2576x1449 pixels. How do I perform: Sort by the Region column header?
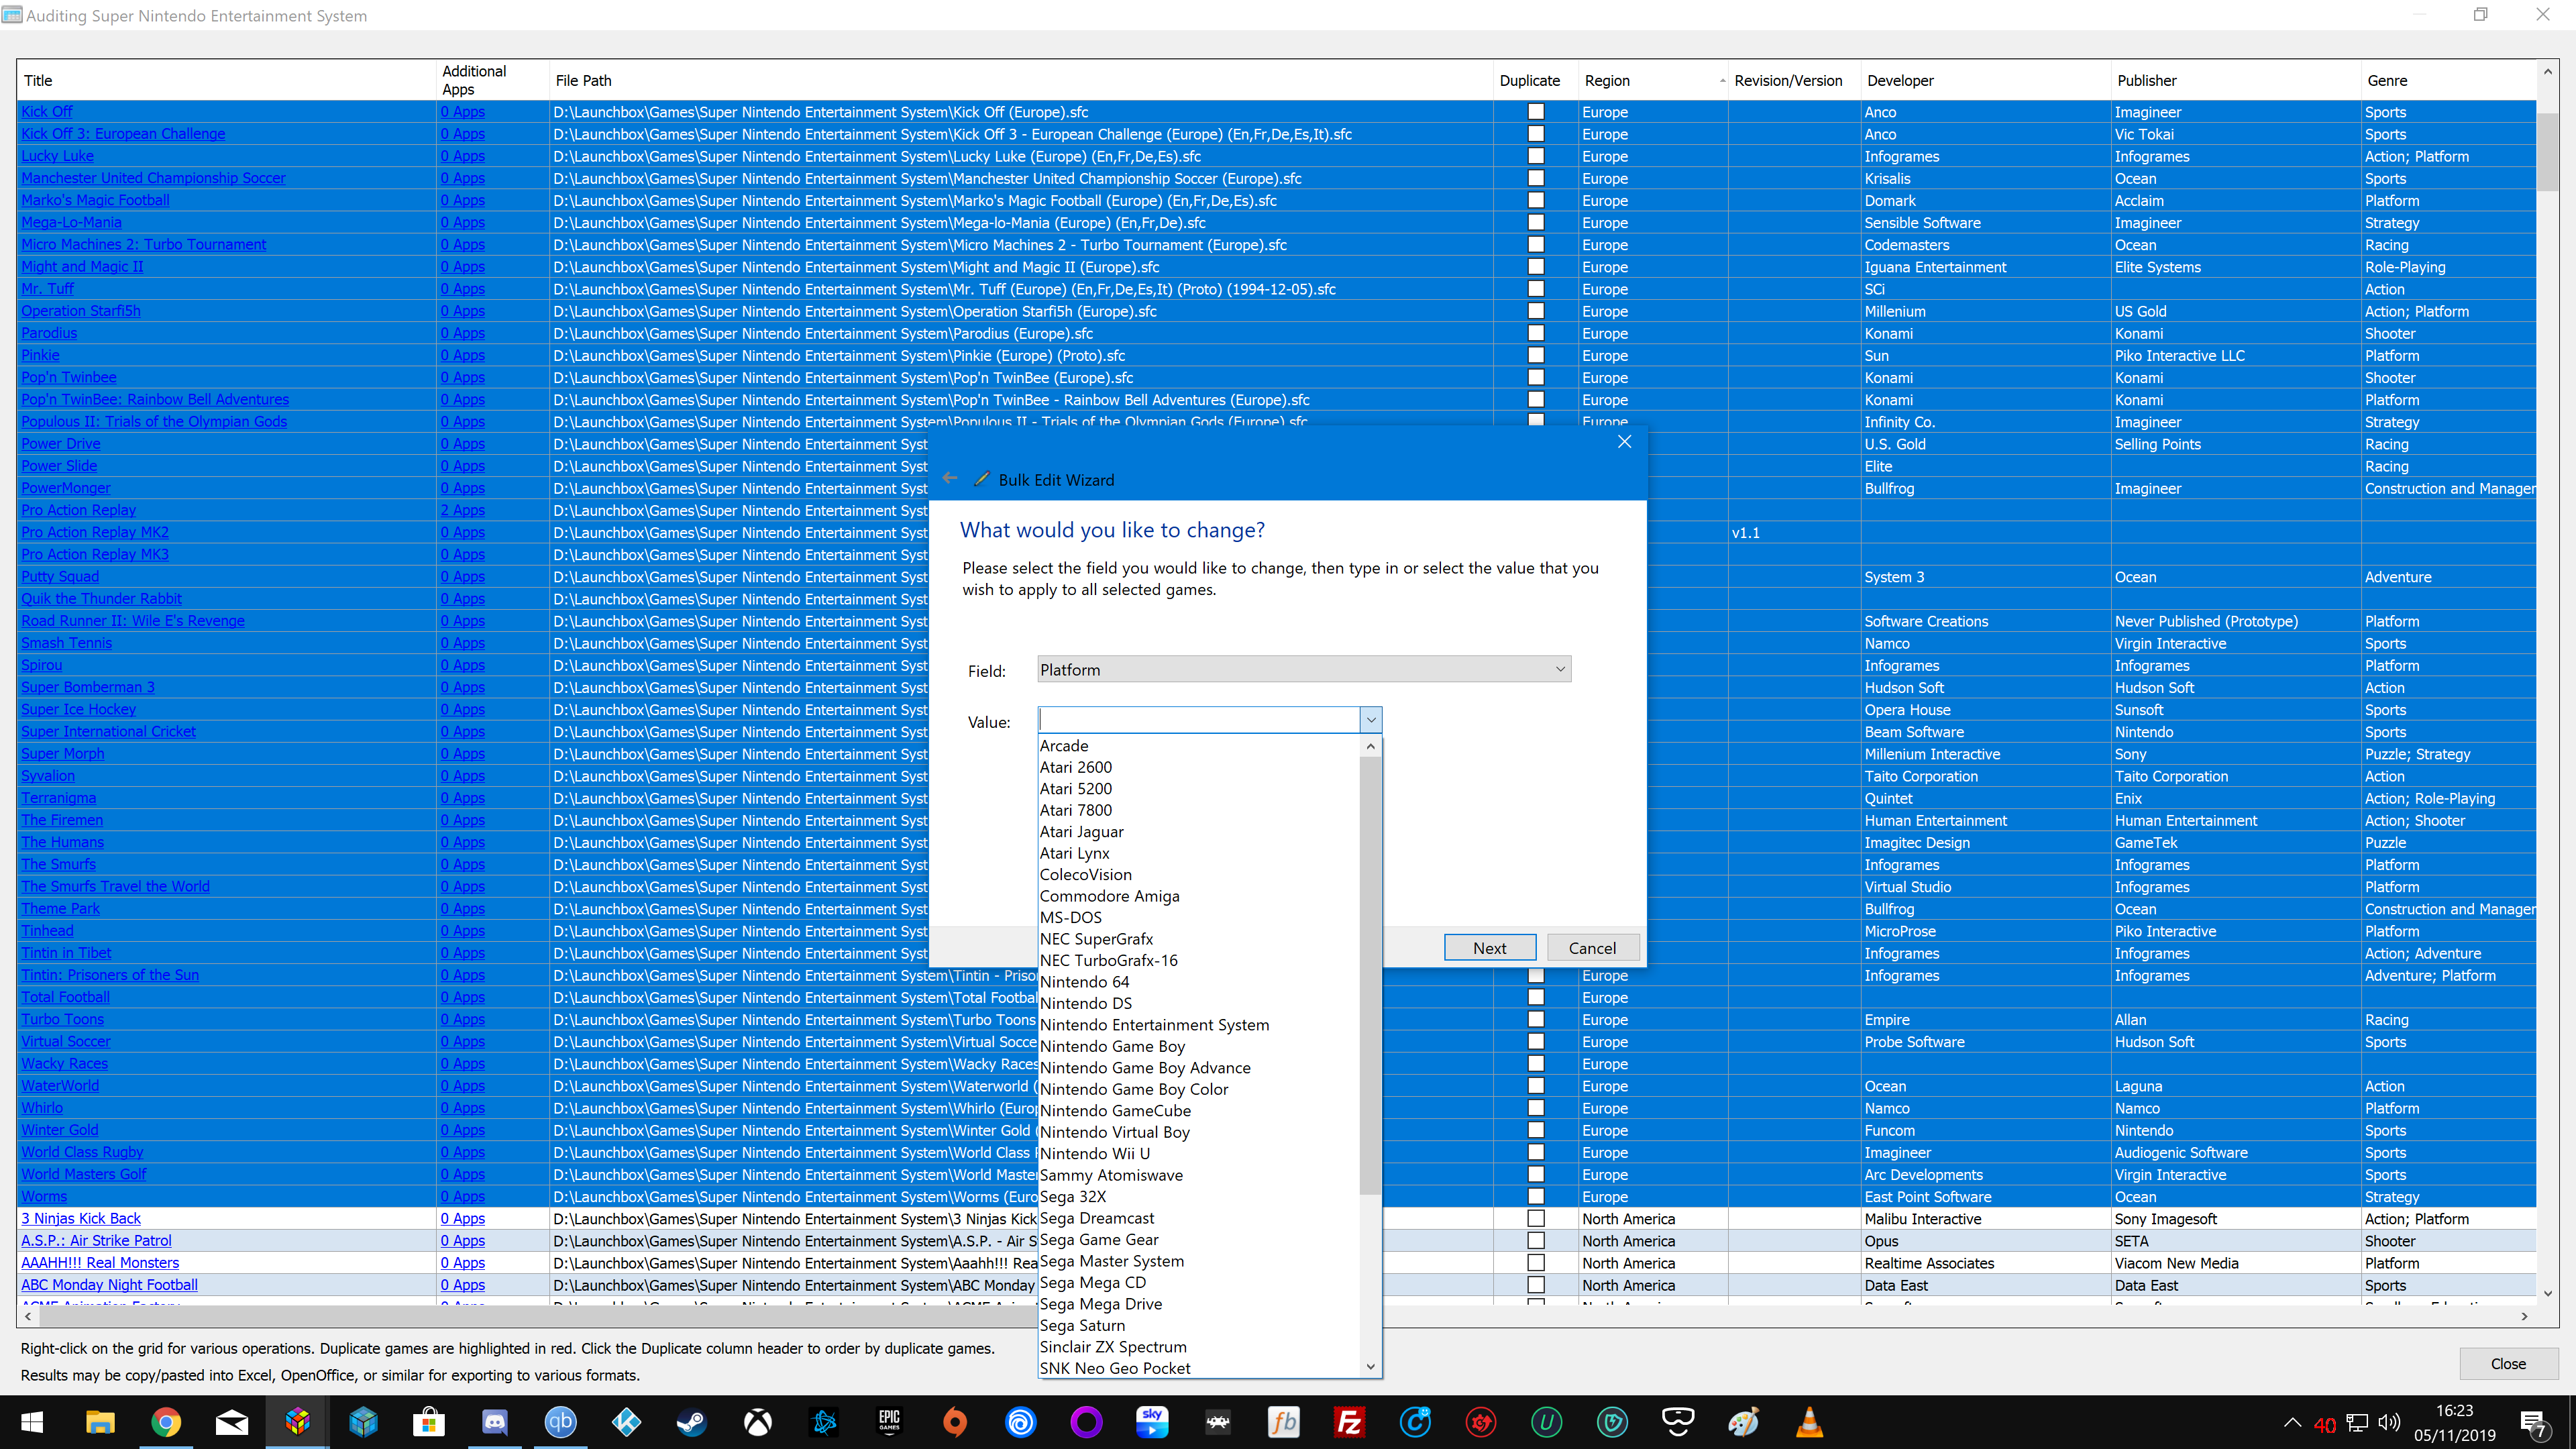pyautogui.click(x=1653, y=80)
